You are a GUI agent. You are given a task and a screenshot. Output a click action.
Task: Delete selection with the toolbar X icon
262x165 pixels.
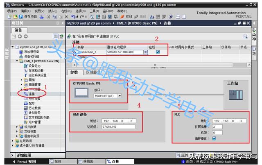click(x=66, y=17)
